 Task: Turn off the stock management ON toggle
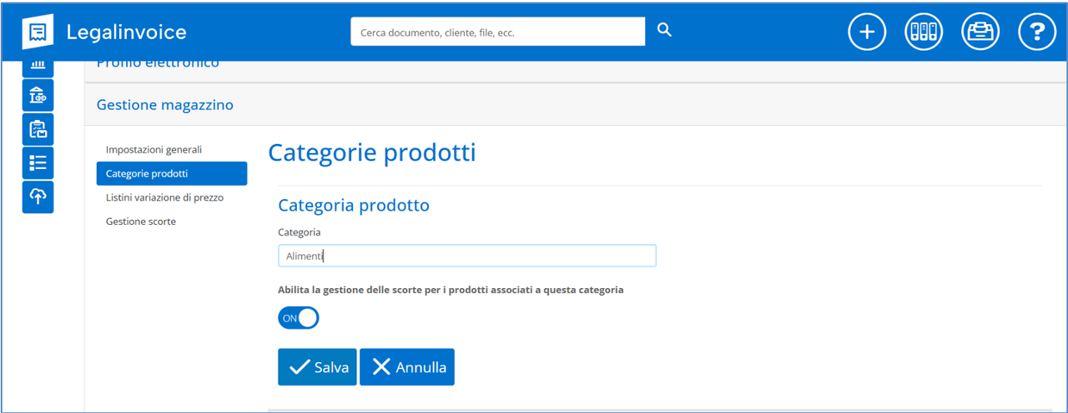click(x=299, y=318)
